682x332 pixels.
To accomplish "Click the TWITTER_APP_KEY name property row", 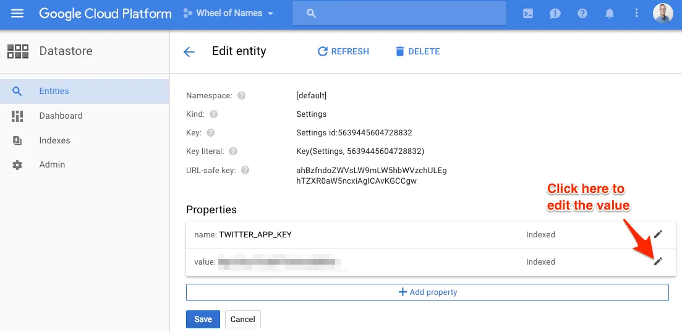I will pyautogui.click(x=430, y=234).
